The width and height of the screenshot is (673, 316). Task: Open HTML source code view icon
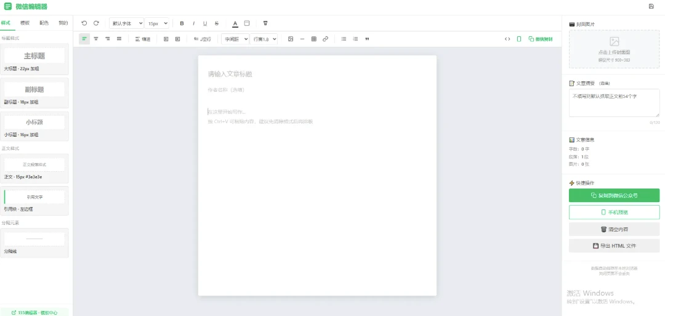click(507, 39)
